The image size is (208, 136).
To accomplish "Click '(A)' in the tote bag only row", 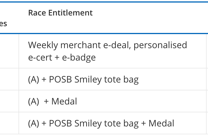I will tap(34, 80).
